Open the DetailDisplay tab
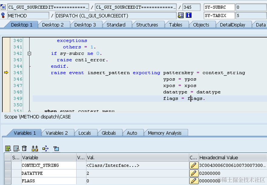This screenshot has width=267, height=185. (232, 25)
